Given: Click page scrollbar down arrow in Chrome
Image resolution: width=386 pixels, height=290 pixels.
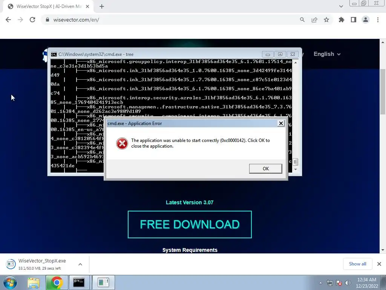Looking at the screenshot, I should (x=383, y=250).
